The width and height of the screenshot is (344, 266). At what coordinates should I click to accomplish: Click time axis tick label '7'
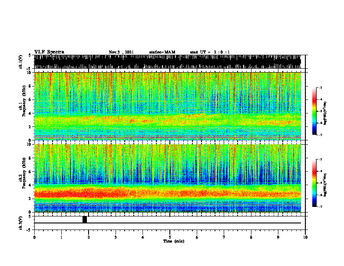point(224,237)
